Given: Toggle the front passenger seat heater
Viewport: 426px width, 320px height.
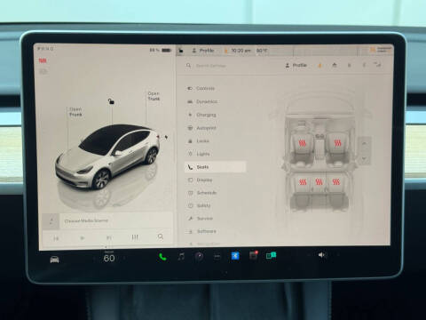Looking at the screenshot, I should [x=337, y=143].
